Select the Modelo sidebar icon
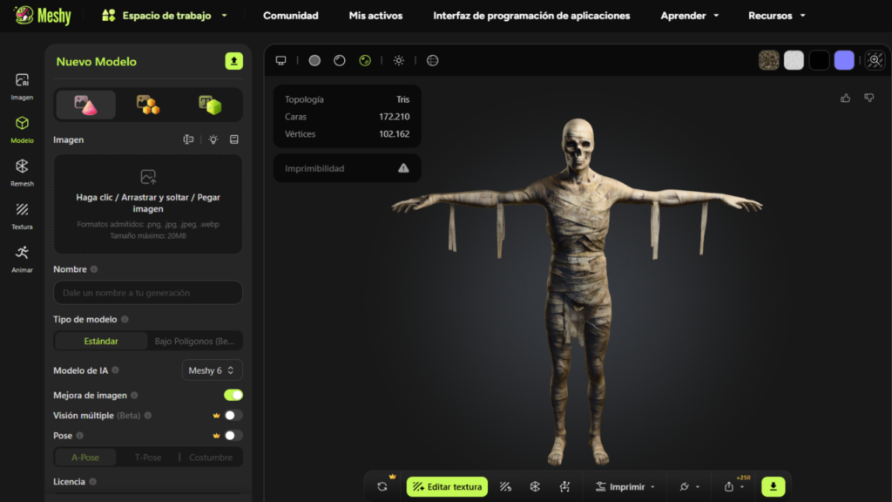 (x=22, y=130)
